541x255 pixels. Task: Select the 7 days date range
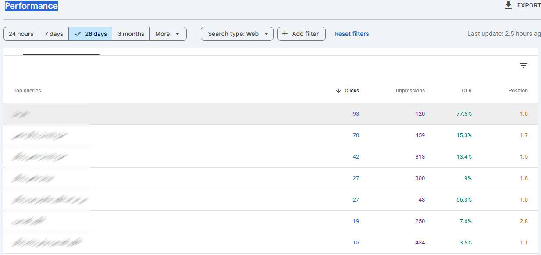tap(54, 34)
